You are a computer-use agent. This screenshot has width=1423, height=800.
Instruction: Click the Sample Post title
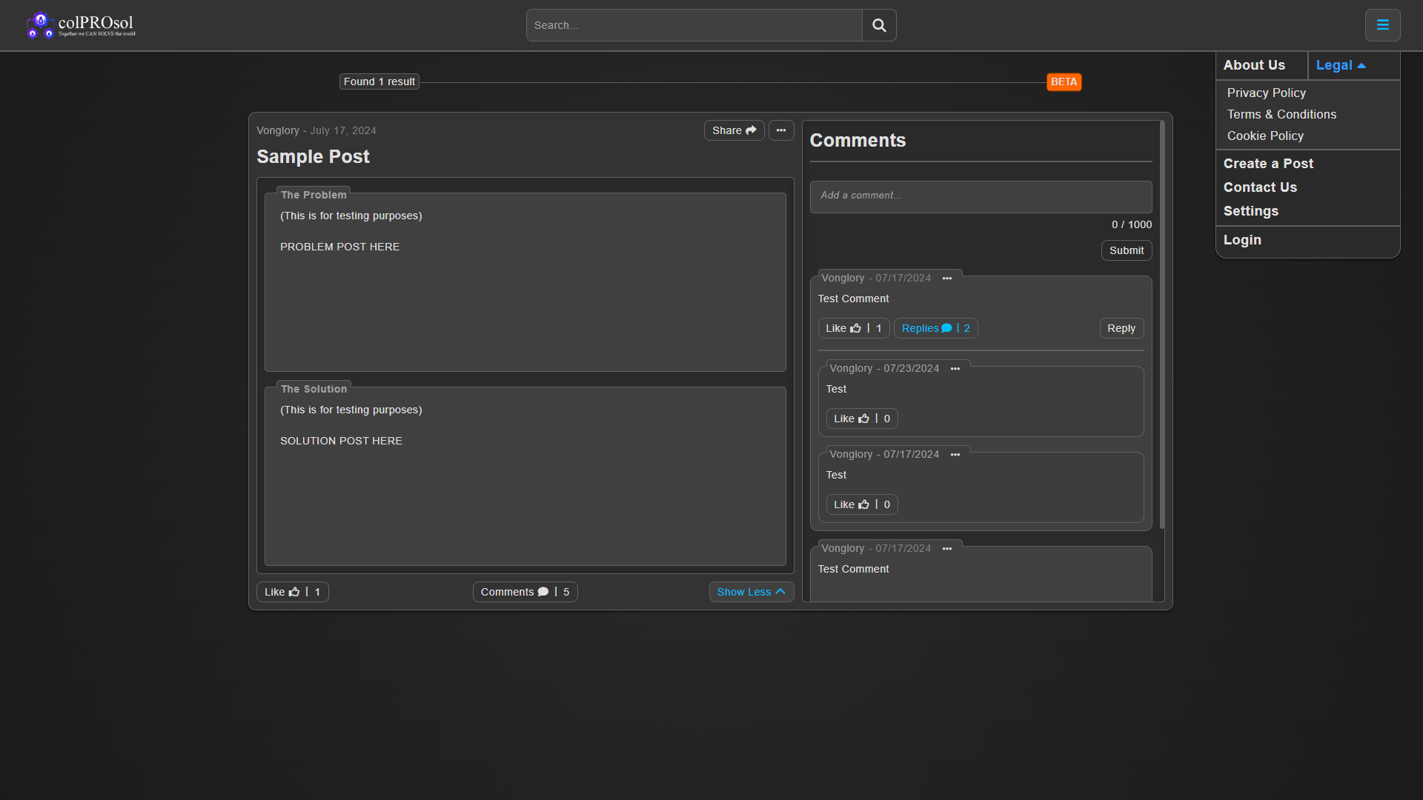[x=313, y=157]
